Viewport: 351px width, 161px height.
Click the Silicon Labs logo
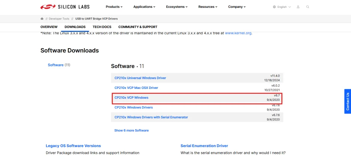[x=65, y=7]
